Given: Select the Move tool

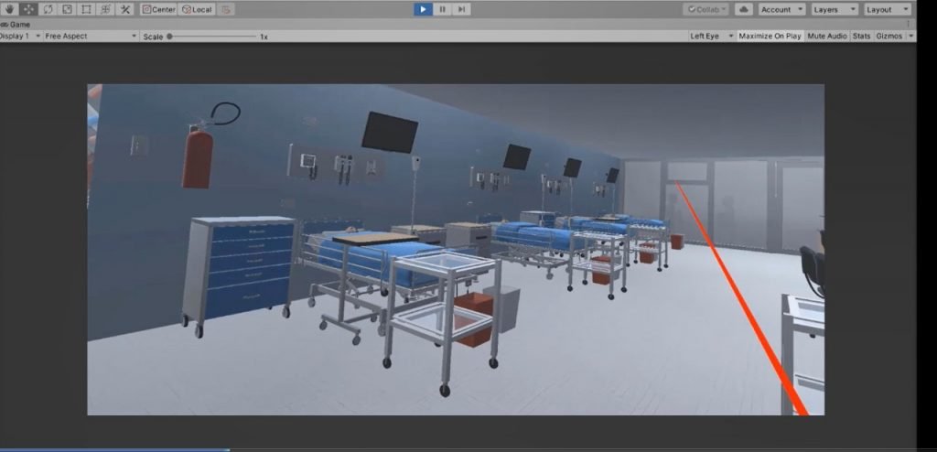Looking at the screenshot, I should point(28,9).
